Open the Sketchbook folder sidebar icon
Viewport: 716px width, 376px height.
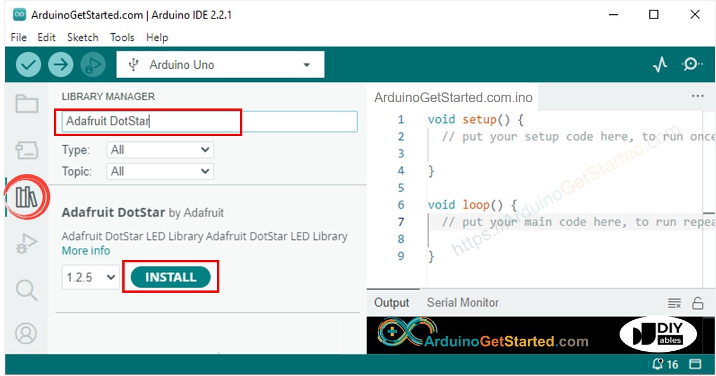[26, 104]
